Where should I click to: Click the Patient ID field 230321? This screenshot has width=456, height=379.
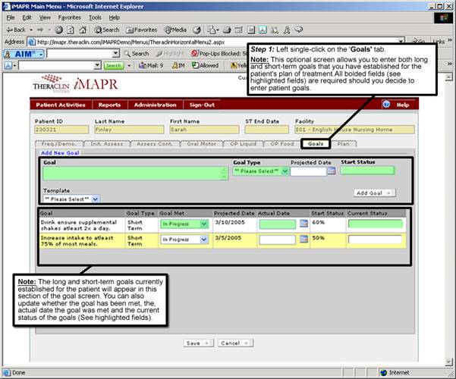(x=61, y=130)
